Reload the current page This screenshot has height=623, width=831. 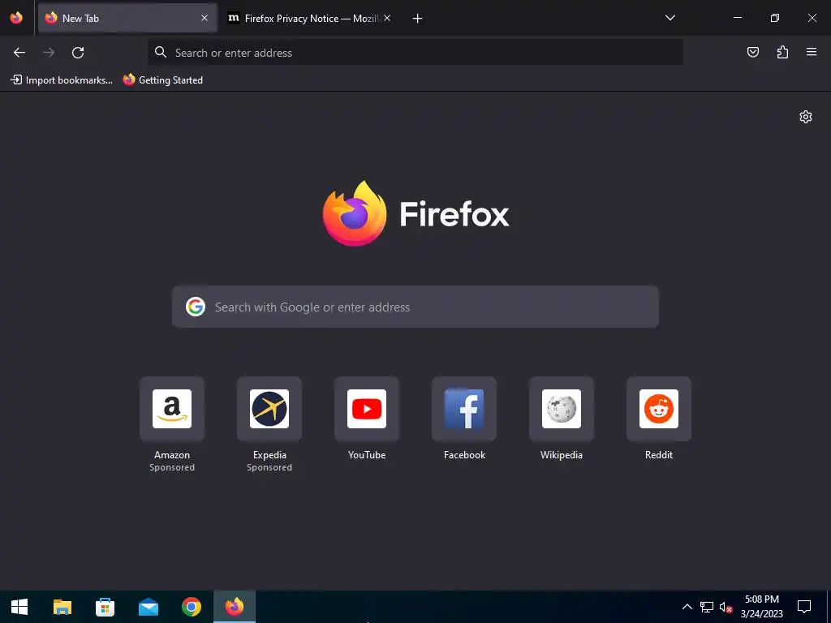(x=78, y=53)
